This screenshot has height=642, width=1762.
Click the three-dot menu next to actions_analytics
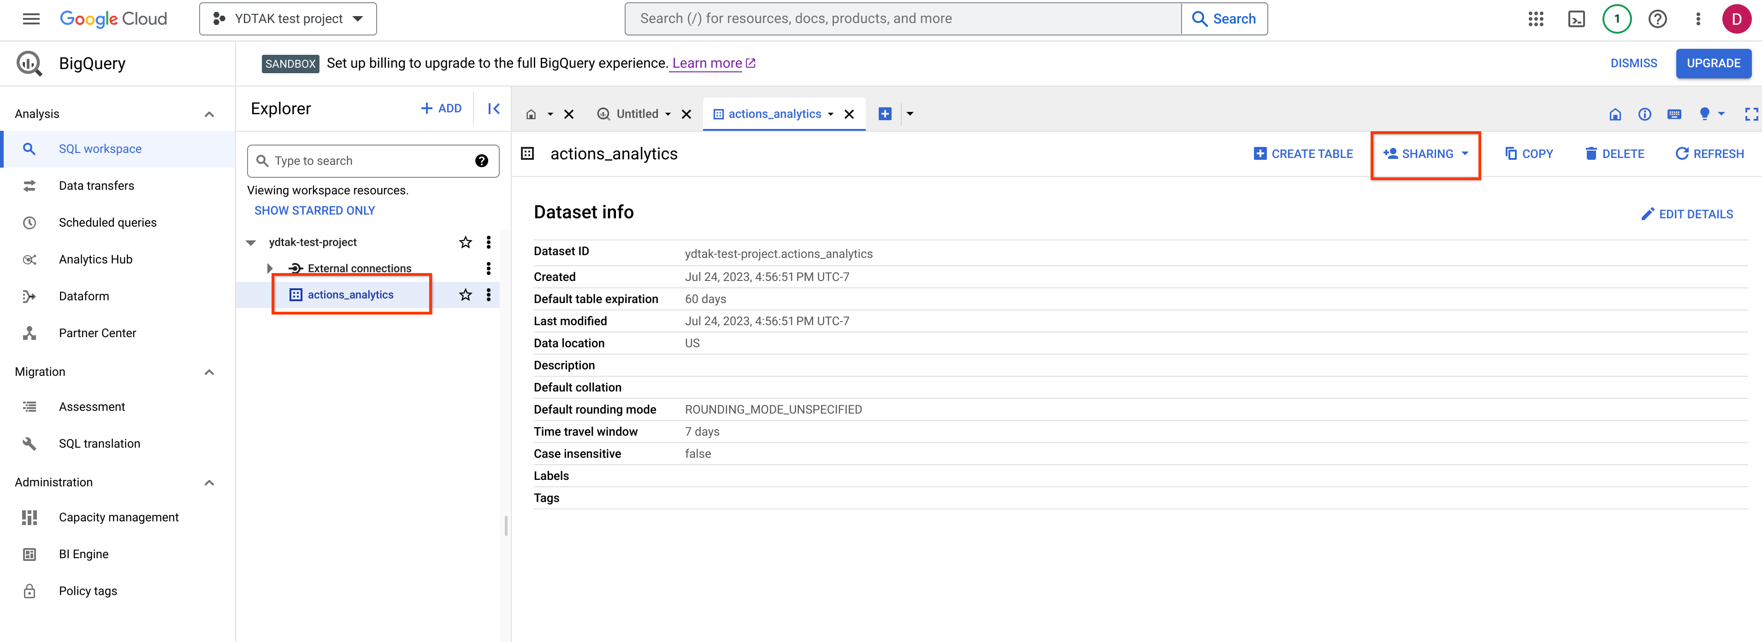click(490, 295)
